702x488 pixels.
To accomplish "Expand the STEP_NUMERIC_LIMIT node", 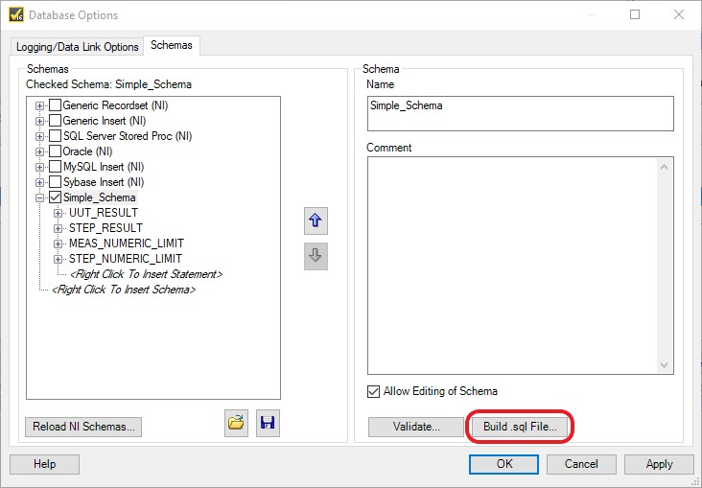I will pyautogui.click(x=58, y=259).
